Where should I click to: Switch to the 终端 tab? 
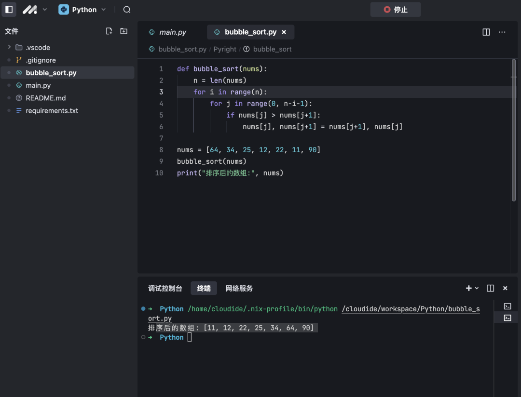[x=204, y=288]
